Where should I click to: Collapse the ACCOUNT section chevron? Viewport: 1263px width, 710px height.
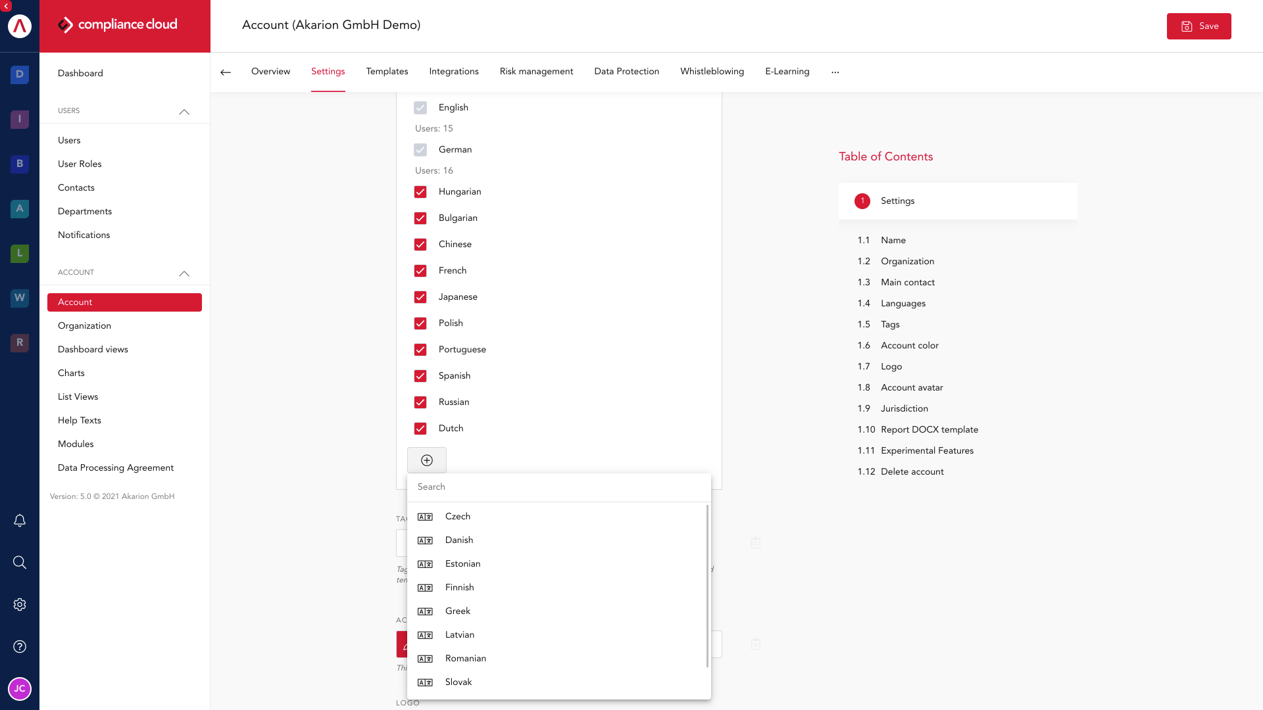184,273
